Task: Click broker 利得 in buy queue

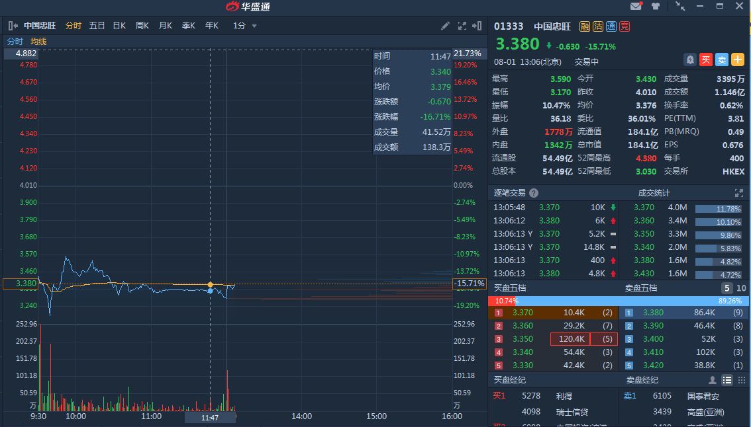Action: (x=564, y=396)
